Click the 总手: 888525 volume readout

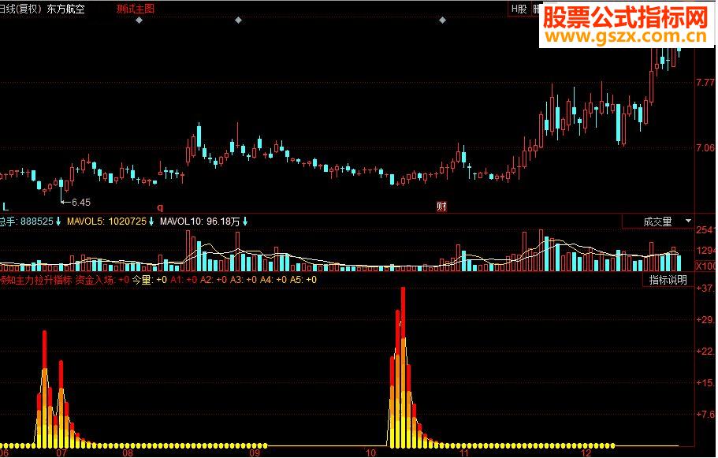pyautogui.click(x=27, y=222)
